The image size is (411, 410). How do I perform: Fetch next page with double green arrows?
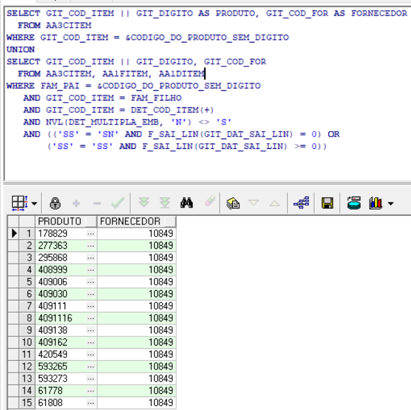click(144, 202)
